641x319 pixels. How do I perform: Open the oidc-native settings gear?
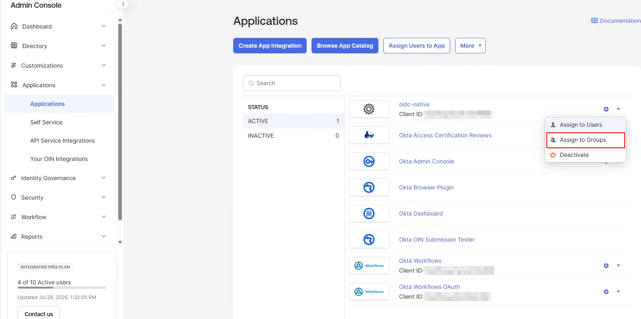click(606, 109)
